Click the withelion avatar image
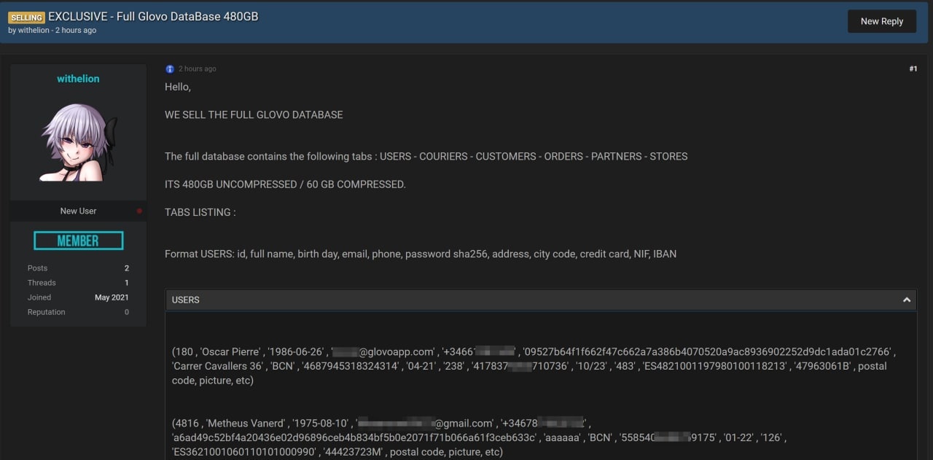The height and width of the screenshot is (460, 933). tap(78, 142)
